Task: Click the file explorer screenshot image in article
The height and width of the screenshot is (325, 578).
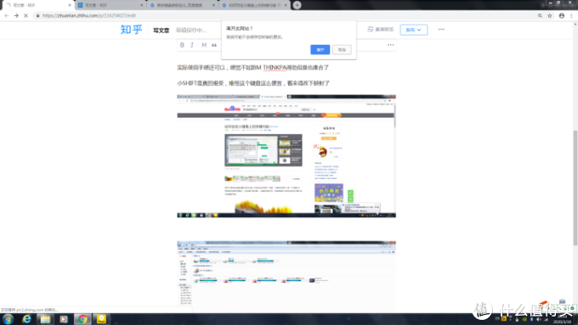Action: [286, 277]
